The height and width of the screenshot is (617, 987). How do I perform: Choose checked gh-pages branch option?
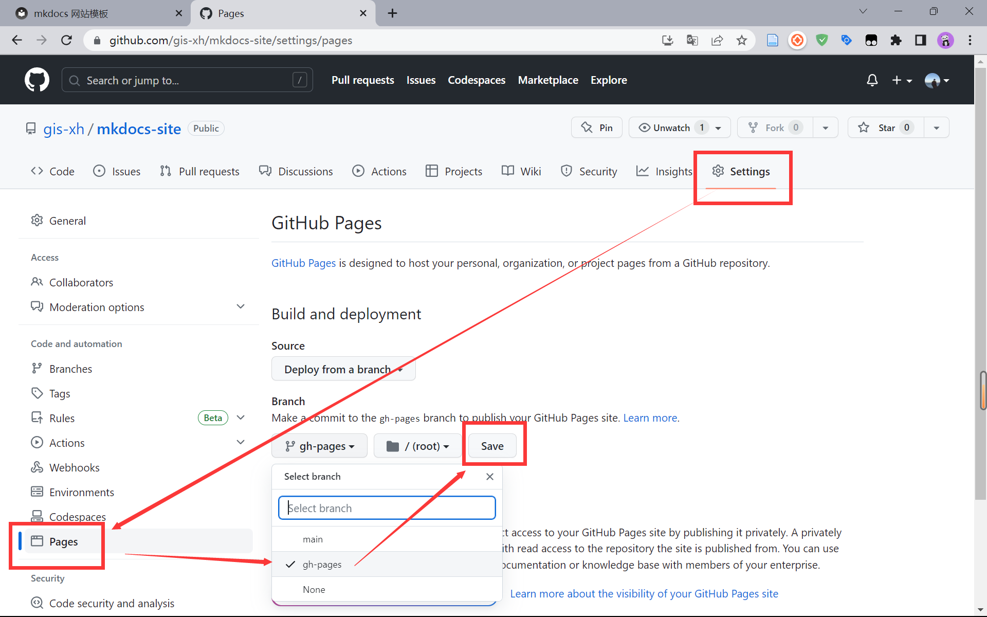coord(387,564)
